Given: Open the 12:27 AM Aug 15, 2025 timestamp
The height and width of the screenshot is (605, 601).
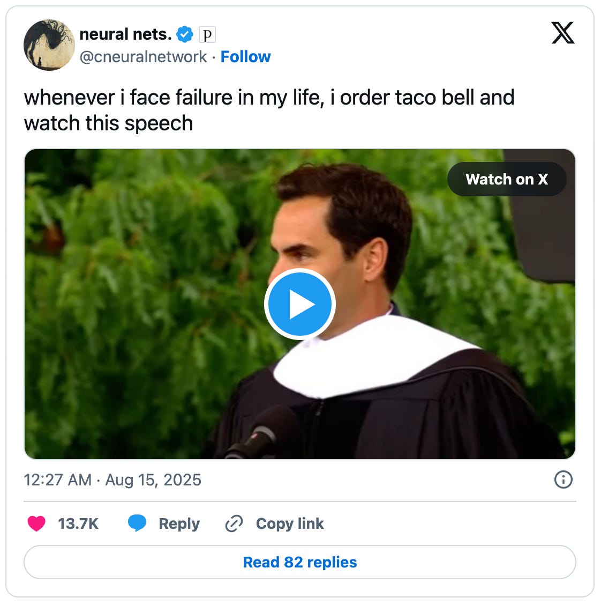Looking at the screenshot, I should point(112,480).
